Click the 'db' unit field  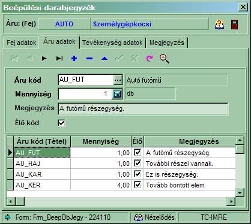pos(150,93)
